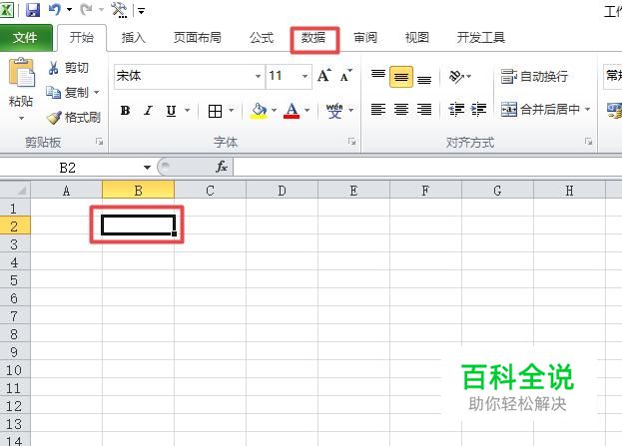Switch to the 视图 (View) tab
Screen dimensions: 622x446
(416, 38)
